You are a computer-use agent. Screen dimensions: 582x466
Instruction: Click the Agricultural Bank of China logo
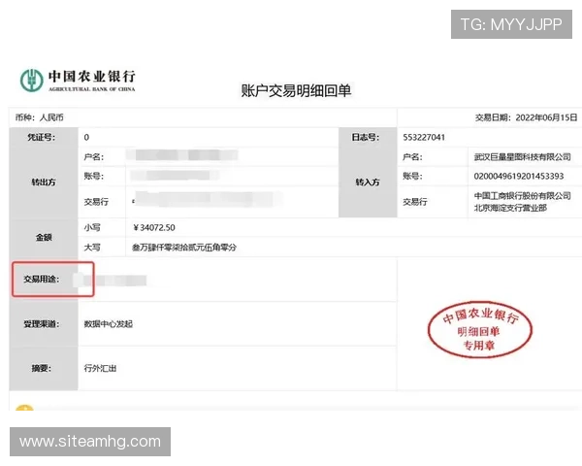tap(78, 80)
